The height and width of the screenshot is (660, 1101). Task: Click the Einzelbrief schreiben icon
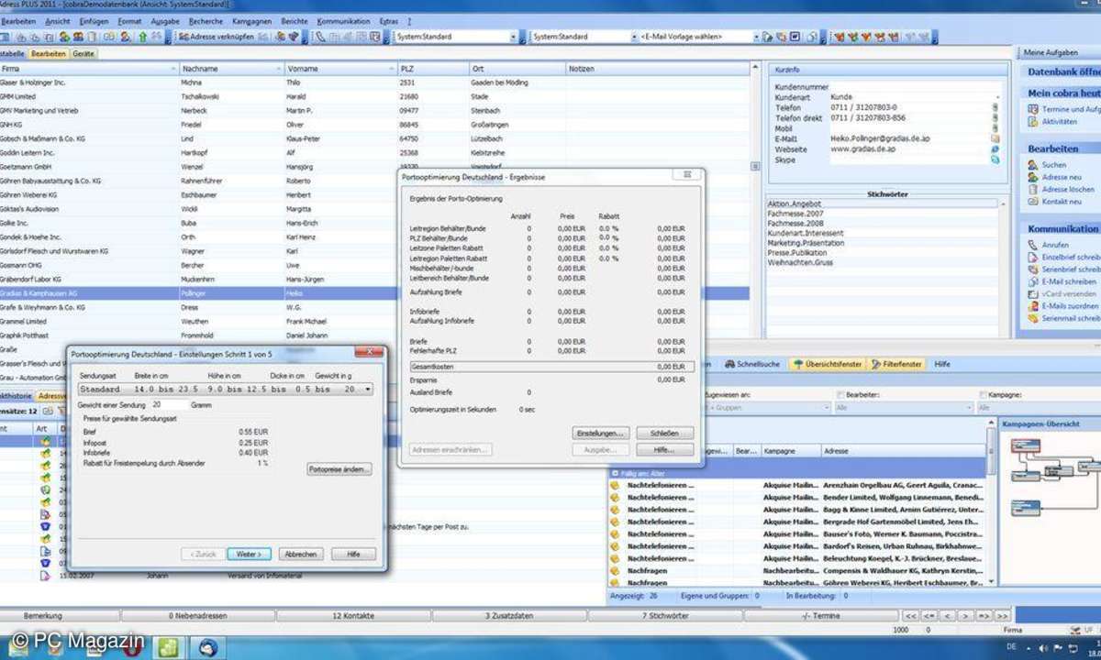[1033, 258]
